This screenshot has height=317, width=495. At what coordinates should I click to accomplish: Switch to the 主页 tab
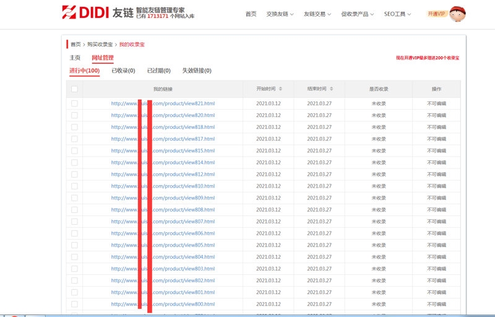[75, 58]
